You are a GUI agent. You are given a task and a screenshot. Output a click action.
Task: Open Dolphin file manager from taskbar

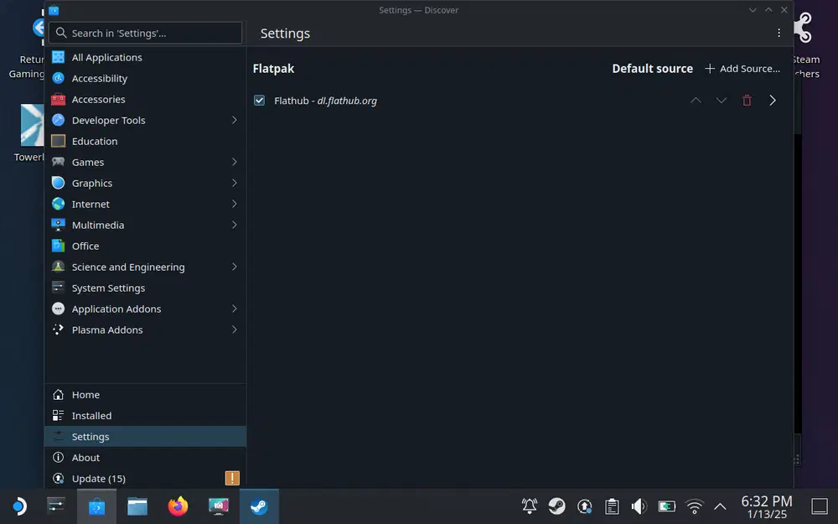point(137,506)
